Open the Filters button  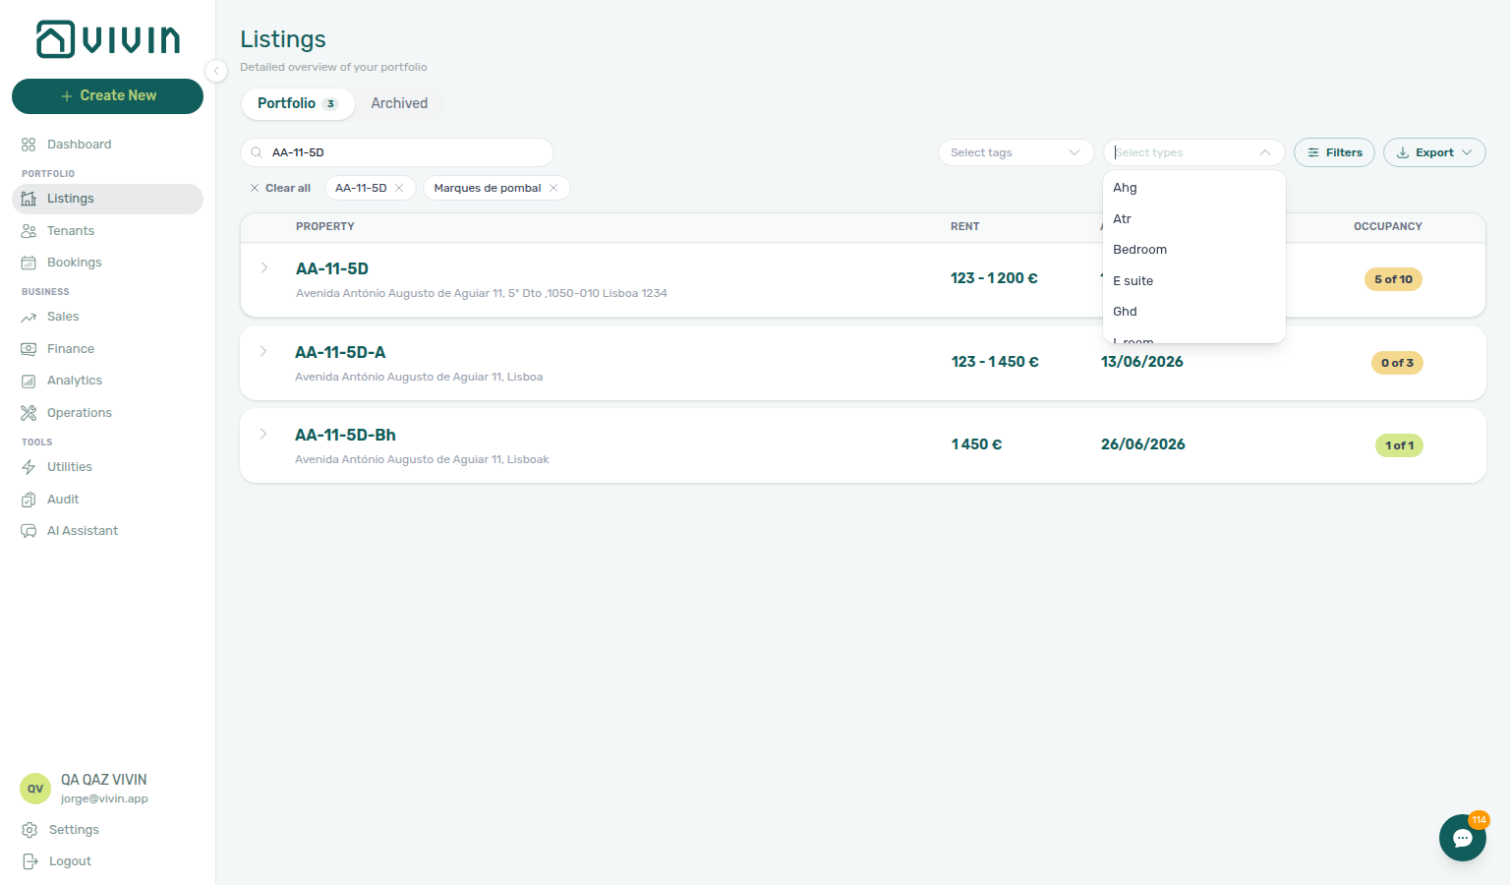(1334, 152)
